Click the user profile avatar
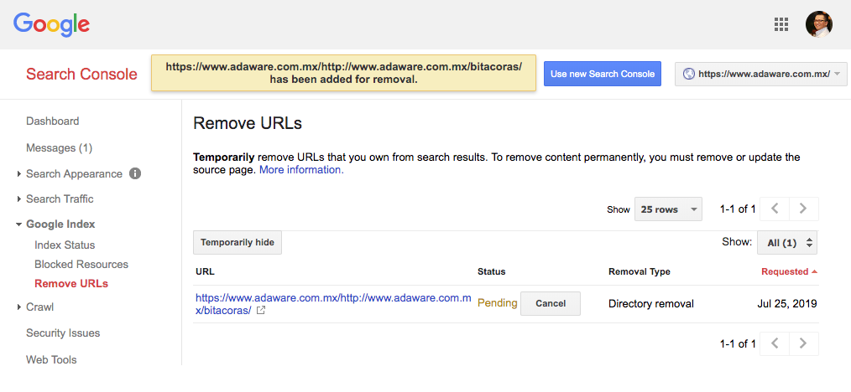 click(x=818, y=24)
